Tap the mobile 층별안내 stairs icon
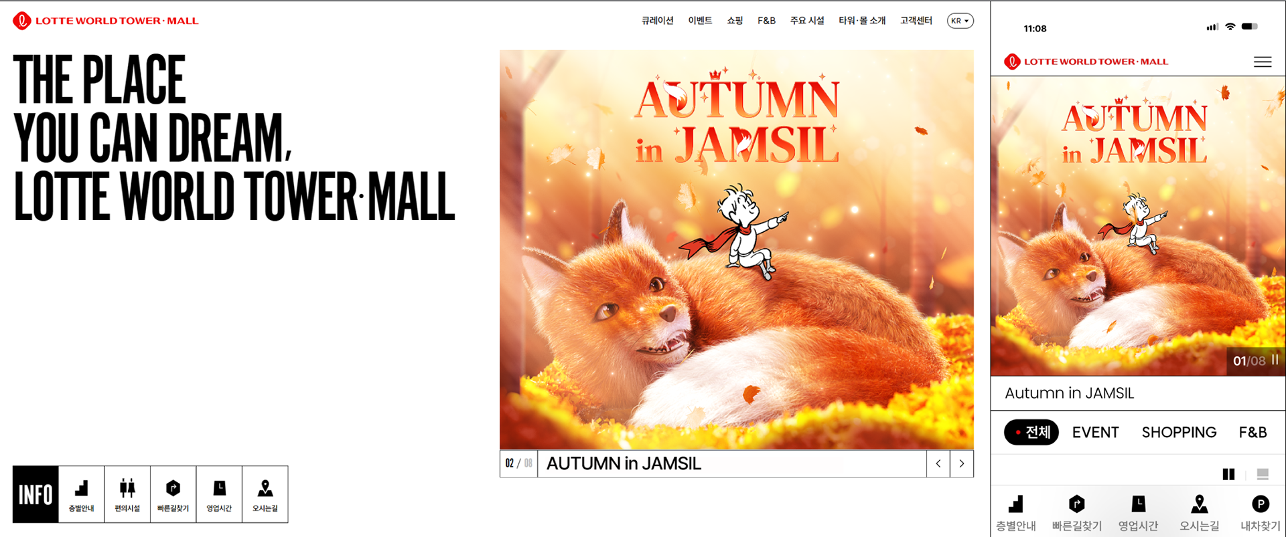This screenshot has height=537, width=1286. pos(1016,513)
